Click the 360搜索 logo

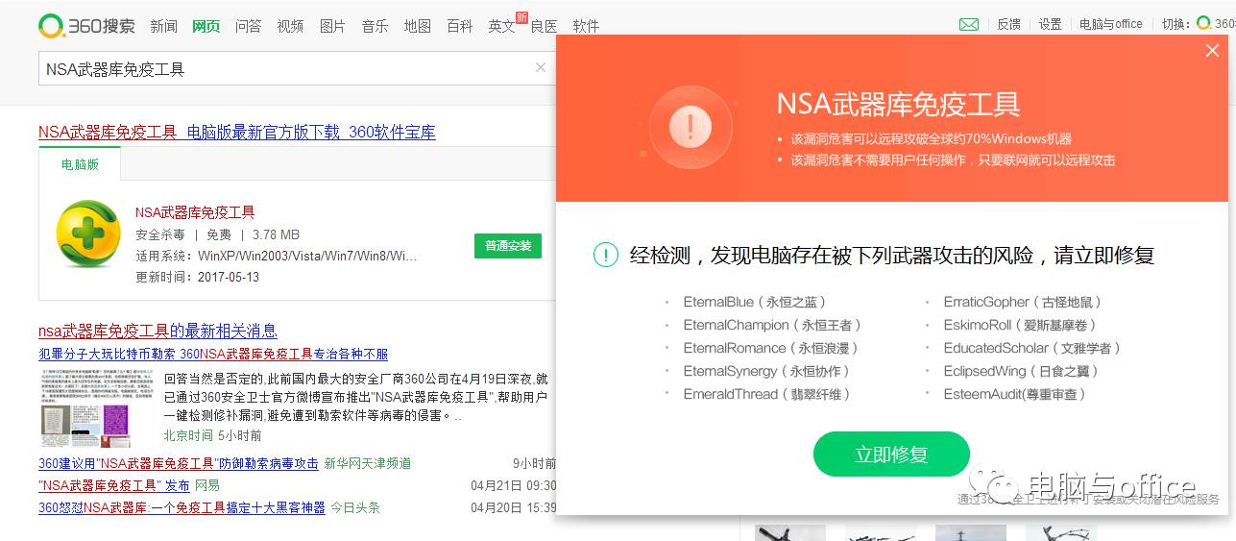coord(86,26)
